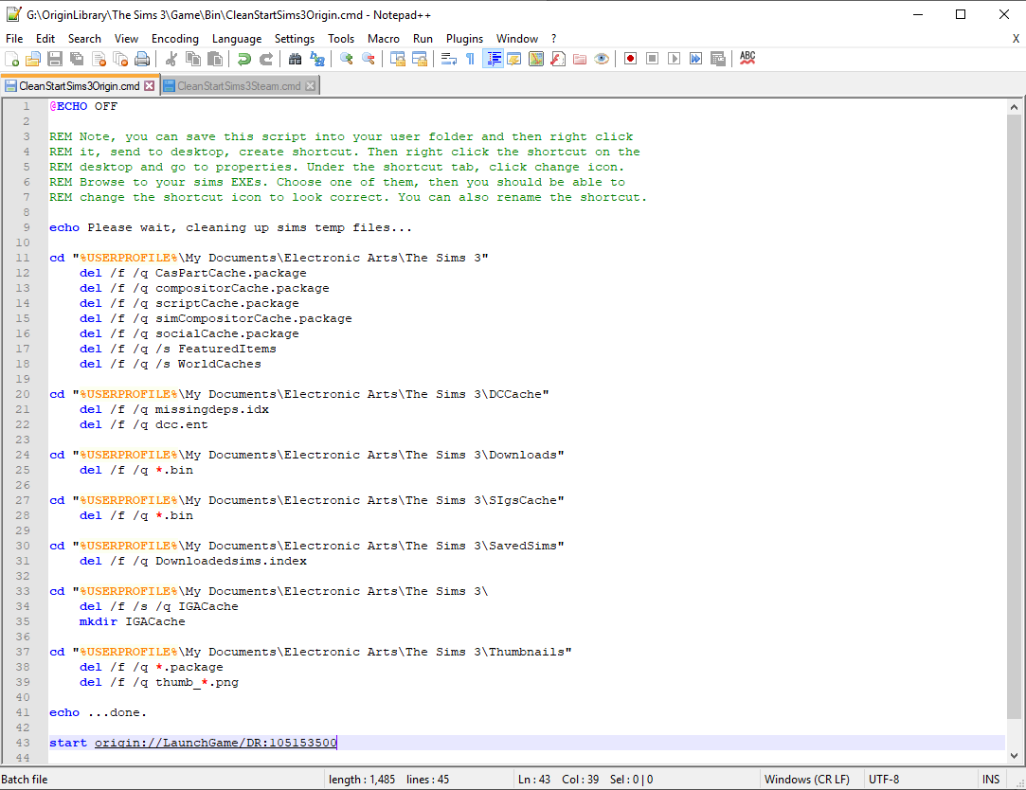
Task: Open the Macro menu
Action: click(x=384, y=39)
